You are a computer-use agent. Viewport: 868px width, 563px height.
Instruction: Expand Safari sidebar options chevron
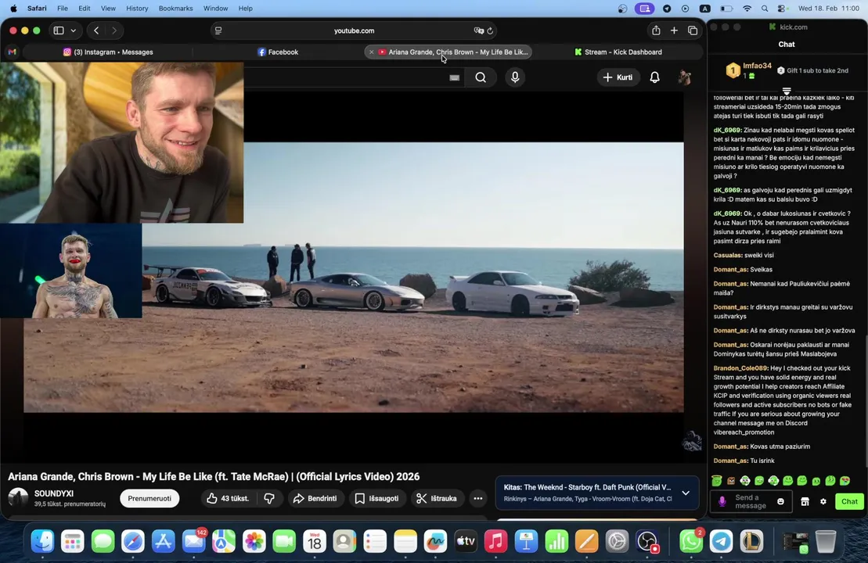(73, 30)
